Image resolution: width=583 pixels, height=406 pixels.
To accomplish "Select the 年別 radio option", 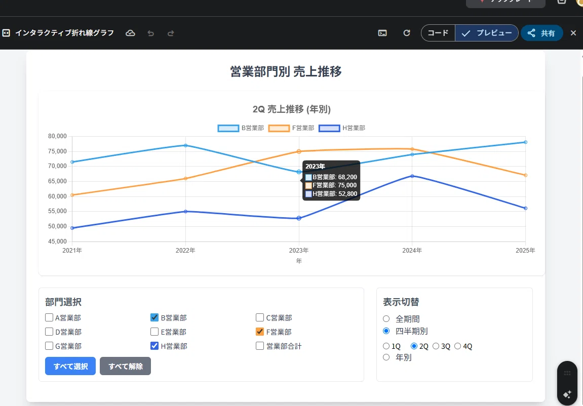I will tap(386, 357).
